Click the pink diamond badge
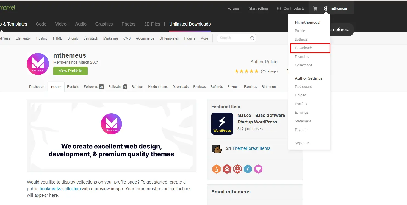Viewport: 407px width, 205px height. [x=258, y=169]
